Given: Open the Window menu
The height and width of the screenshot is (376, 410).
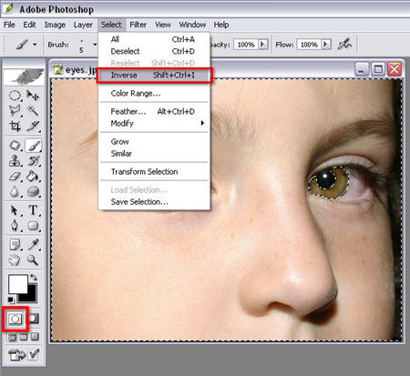Looking at the screenshot, I should [192, 25].
